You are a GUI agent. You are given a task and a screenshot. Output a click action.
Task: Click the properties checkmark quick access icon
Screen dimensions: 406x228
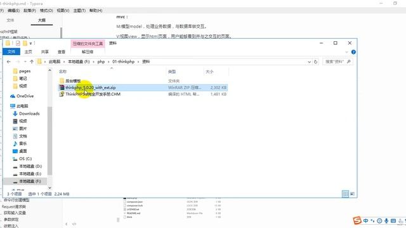18,43
